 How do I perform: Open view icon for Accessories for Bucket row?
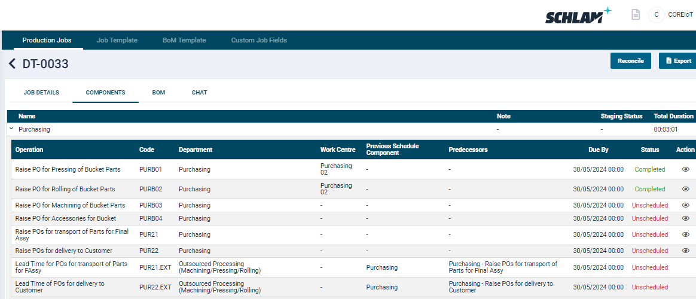click(685, 218)
